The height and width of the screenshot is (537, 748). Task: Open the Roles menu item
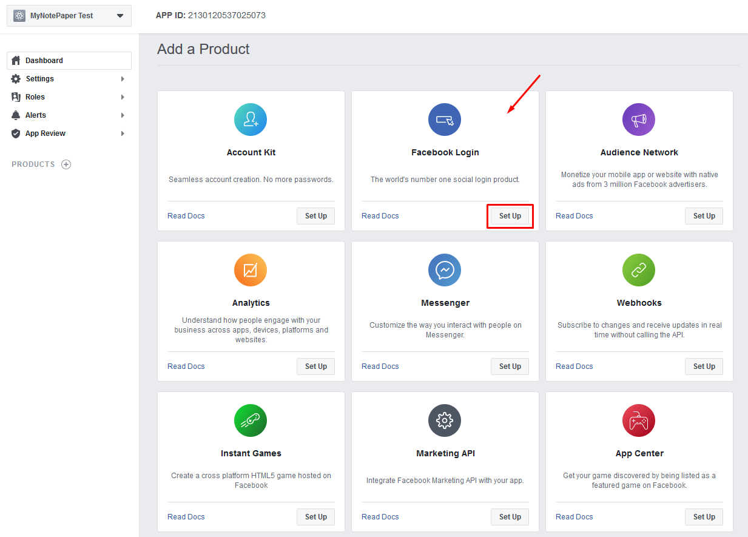pos(69,97)
